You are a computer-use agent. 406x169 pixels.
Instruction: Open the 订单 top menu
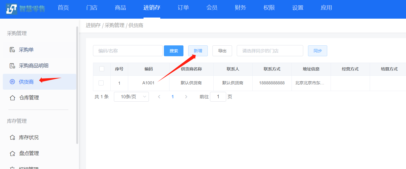[x=183, y=8]
